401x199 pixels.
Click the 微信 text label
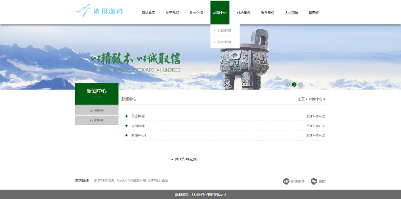pyautogui.click(x=322, y=181)
